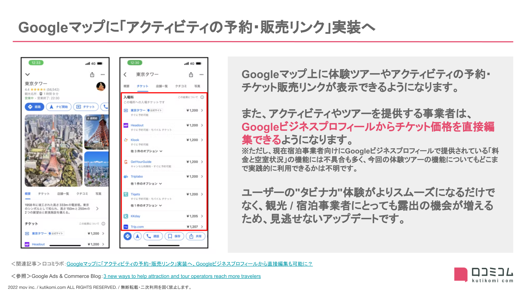The height and width of the screenshot is (296, 526).
Task: Tap the 保存 save button
Action: [174, 236]
